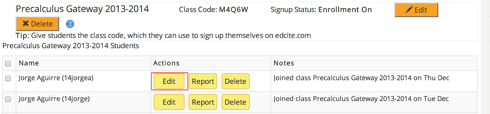Click the class code M4Q6W text
This screenshot has width=490, height=114.
pos(233,10)
